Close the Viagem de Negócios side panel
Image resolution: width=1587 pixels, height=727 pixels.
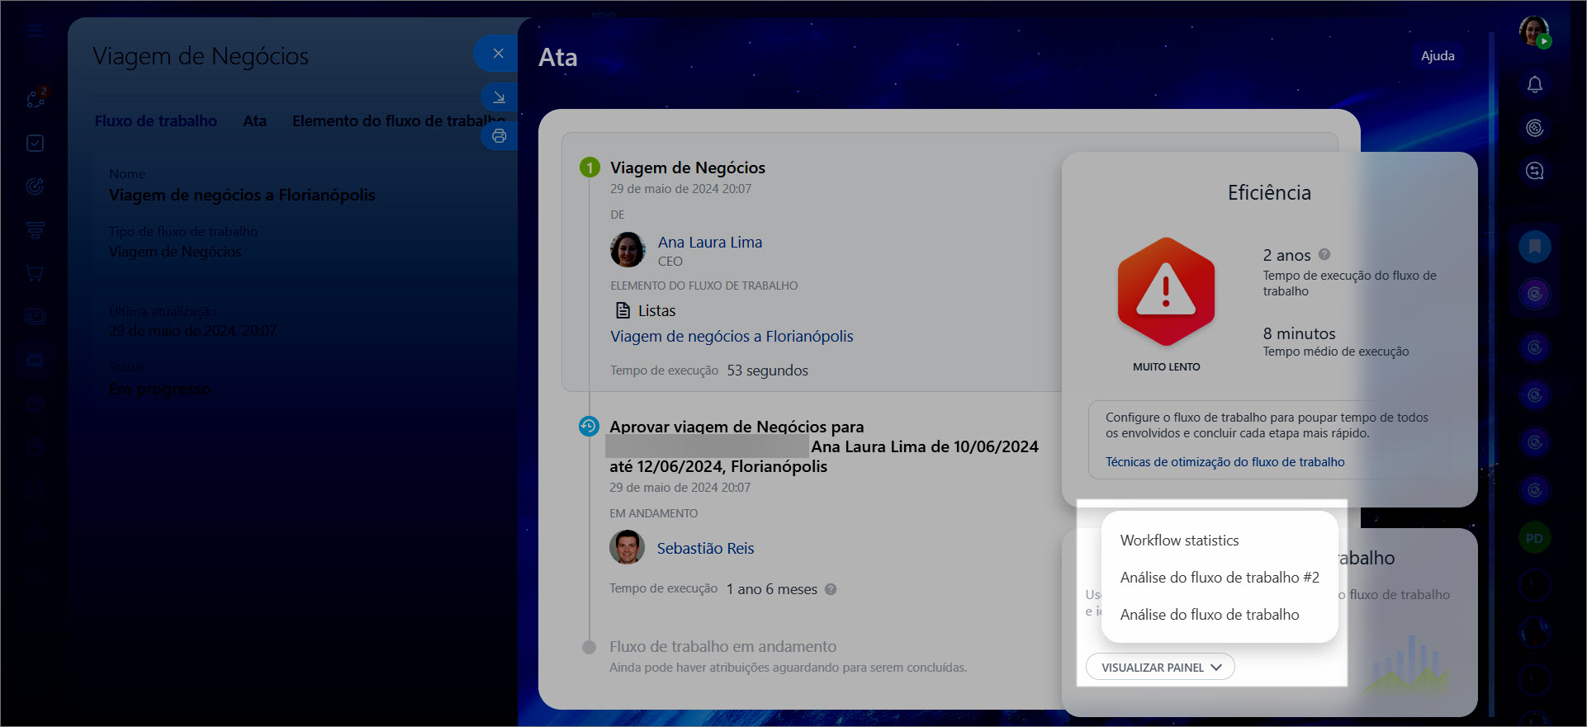pos(498,54)
